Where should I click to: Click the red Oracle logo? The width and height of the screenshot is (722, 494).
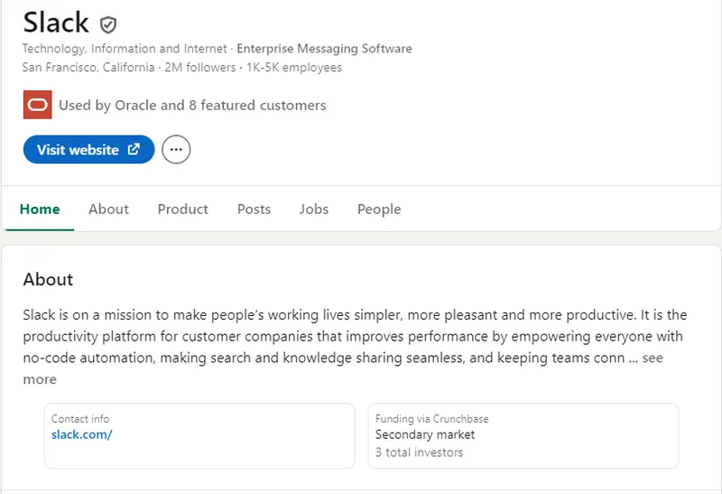click(x=37, y=105)
